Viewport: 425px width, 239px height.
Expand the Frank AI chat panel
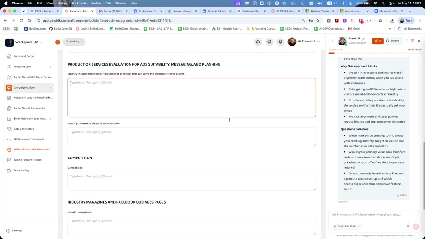coord(406,41)
